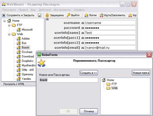Image resolution: width=153 pixels, height=116 pixels.
Task: Click the new passcard name input field
Action: pos(69,80)
